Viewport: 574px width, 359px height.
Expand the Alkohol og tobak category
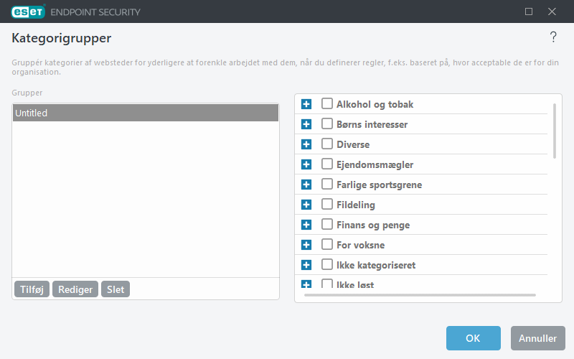(x=306, y=104)
